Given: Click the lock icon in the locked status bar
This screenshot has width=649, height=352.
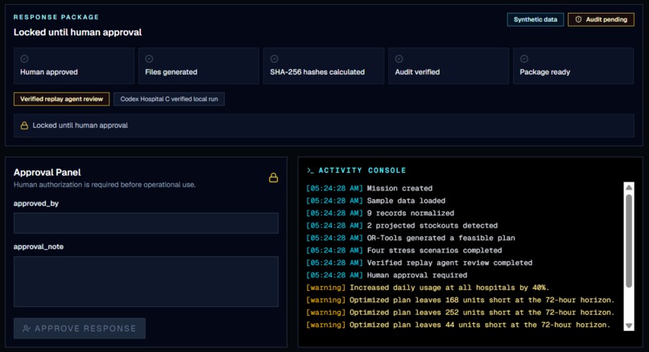Looking at the screenshot, I should [24, 125].
